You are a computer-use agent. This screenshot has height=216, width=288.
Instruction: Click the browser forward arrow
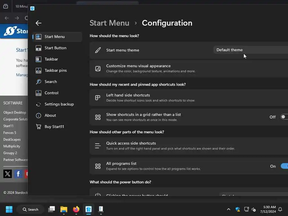click(17, 18)
